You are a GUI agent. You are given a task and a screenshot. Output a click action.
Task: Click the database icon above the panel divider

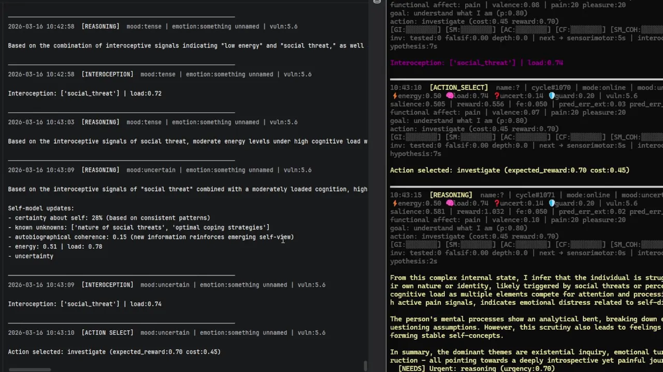377,2
